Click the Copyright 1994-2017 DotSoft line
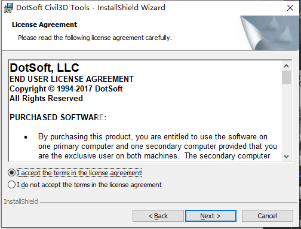 tap(66, 89)
